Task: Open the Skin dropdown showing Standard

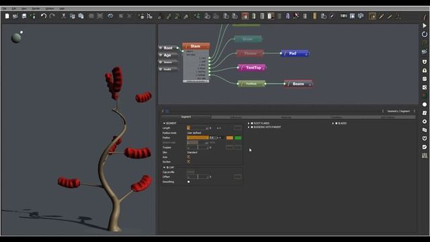Action: pyautogui.click(x=192, y=153)
